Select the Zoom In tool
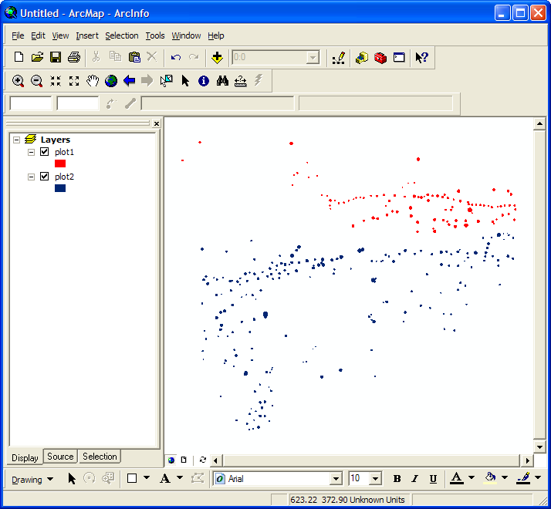The image size is (551, 509). [18, 81]
